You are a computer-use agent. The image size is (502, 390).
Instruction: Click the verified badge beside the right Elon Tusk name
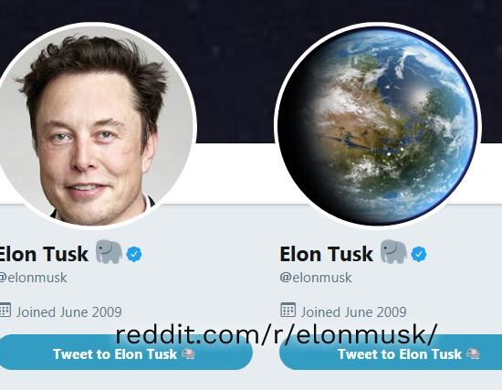click(419, 255)
